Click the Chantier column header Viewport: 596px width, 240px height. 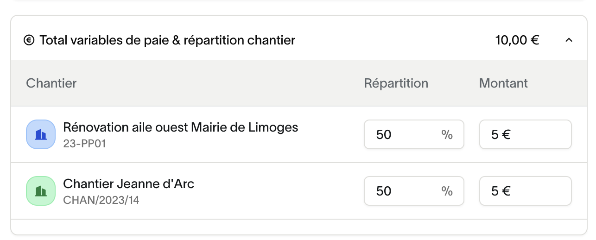click(x=51, y=83)
